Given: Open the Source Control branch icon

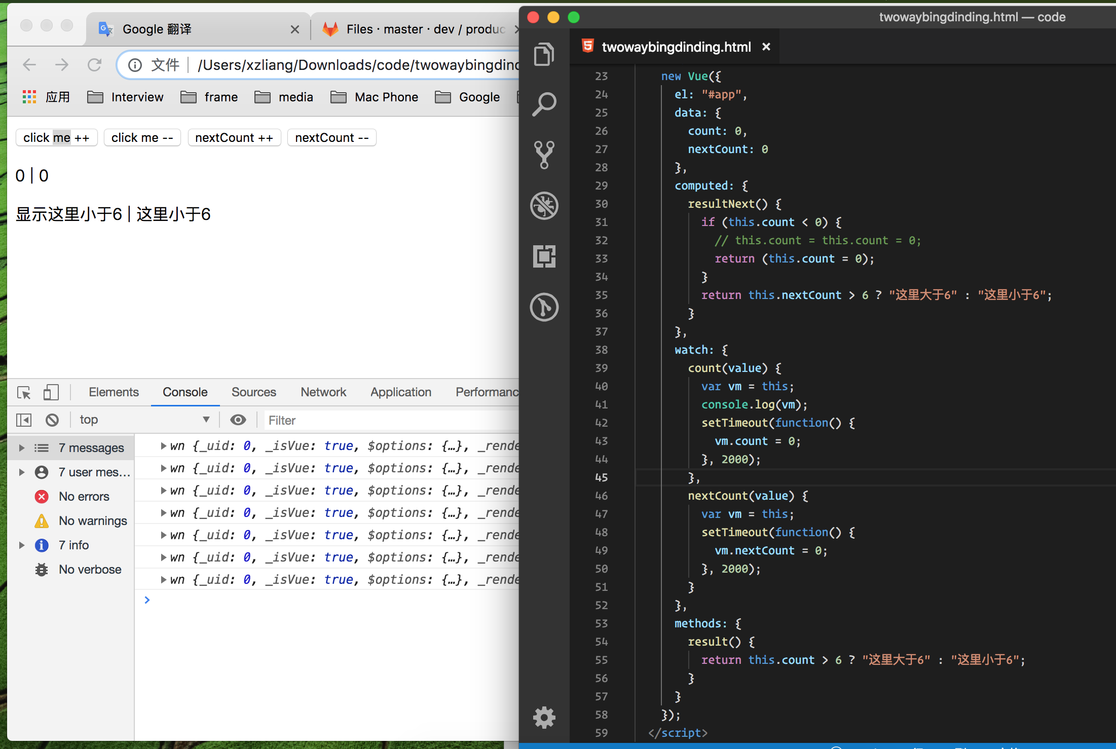Looking at the screenshot, I should coord(544,155).
